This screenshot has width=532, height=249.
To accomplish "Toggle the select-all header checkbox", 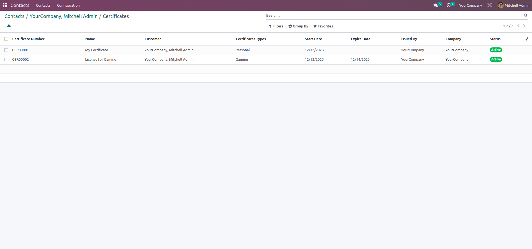I will (6, 39).
